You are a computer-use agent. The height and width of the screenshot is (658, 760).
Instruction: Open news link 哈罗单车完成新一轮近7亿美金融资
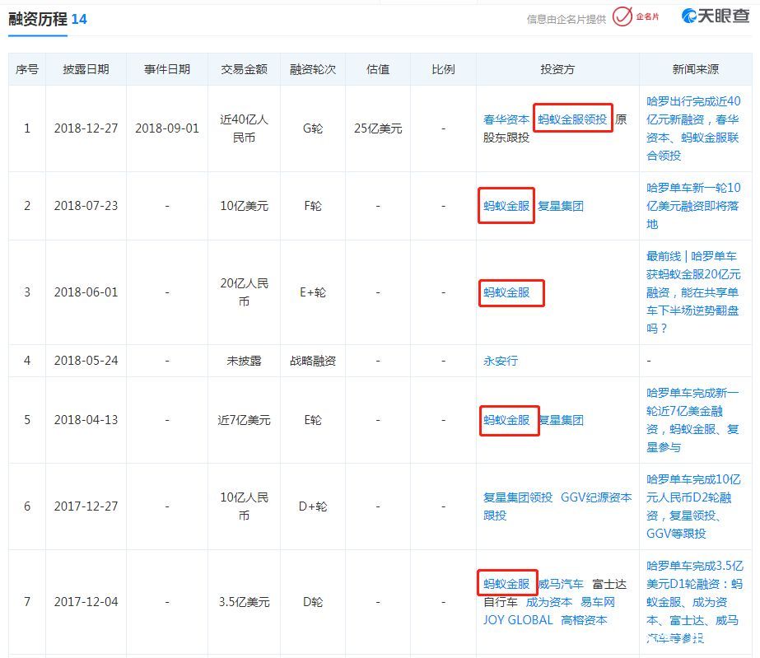pyautogui.click(x=693, y=420)
